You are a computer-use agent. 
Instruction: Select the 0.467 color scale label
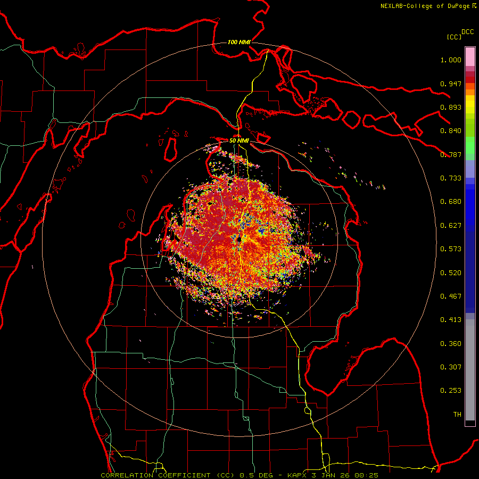(x=451, y=296)
